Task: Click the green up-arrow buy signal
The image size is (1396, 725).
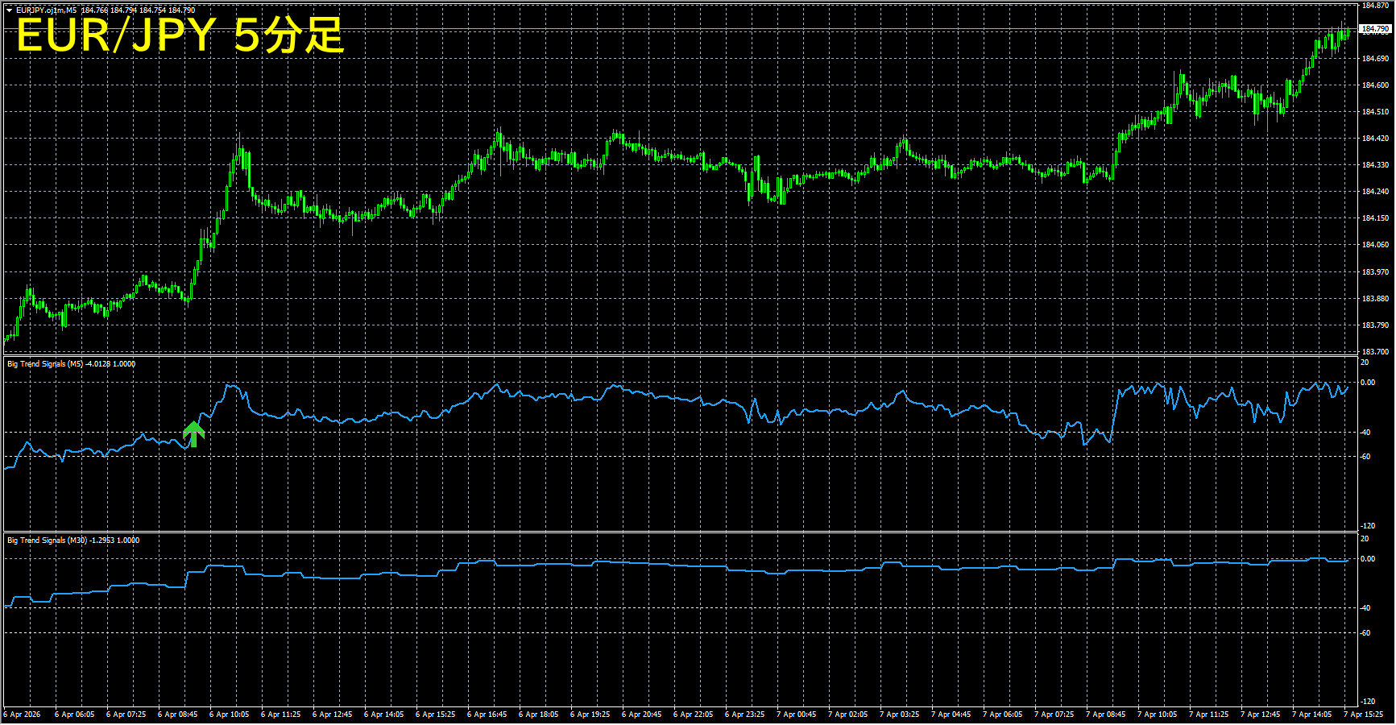Action: (x=193, y=433)
